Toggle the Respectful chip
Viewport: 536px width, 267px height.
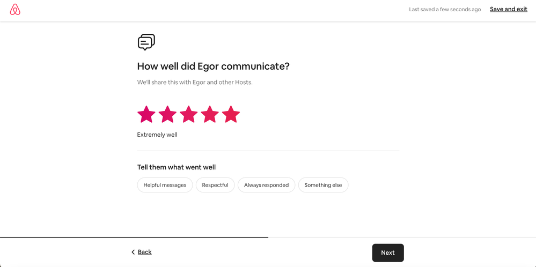pyautogui.click(x=215, y=185)
